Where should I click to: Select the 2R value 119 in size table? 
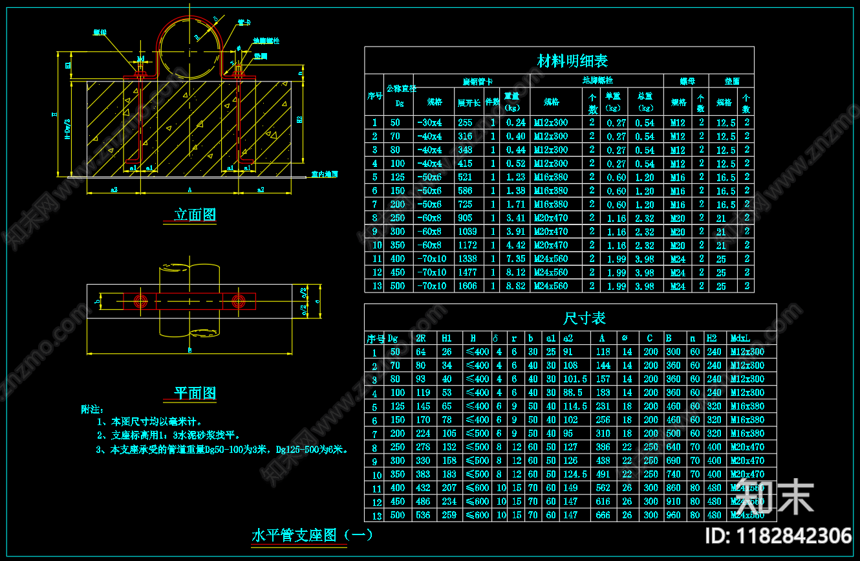tap(423, 392)
